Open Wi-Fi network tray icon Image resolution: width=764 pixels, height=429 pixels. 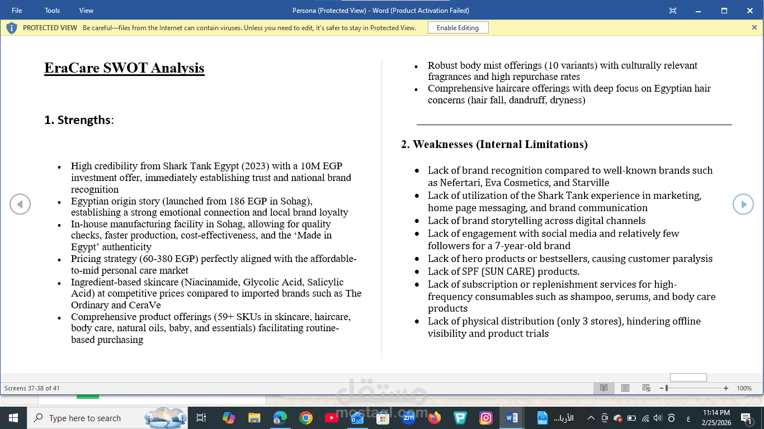pos(645,418)
